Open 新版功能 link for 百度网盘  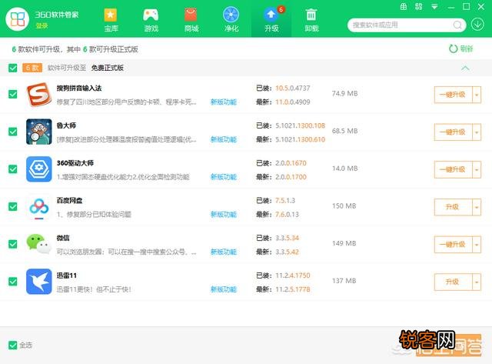224,214
